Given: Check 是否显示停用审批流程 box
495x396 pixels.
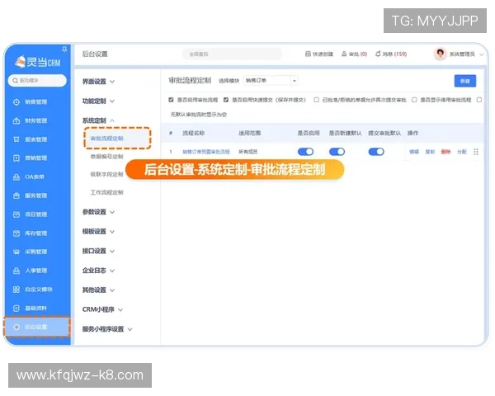Looking at the screenshot, I should (x=414, y=100).
